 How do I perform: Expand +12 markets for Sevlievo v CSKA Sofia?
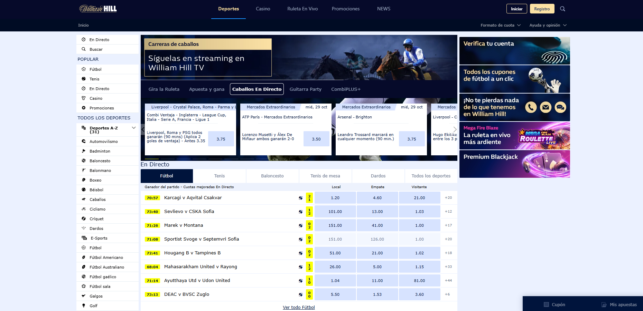[448, 212]
